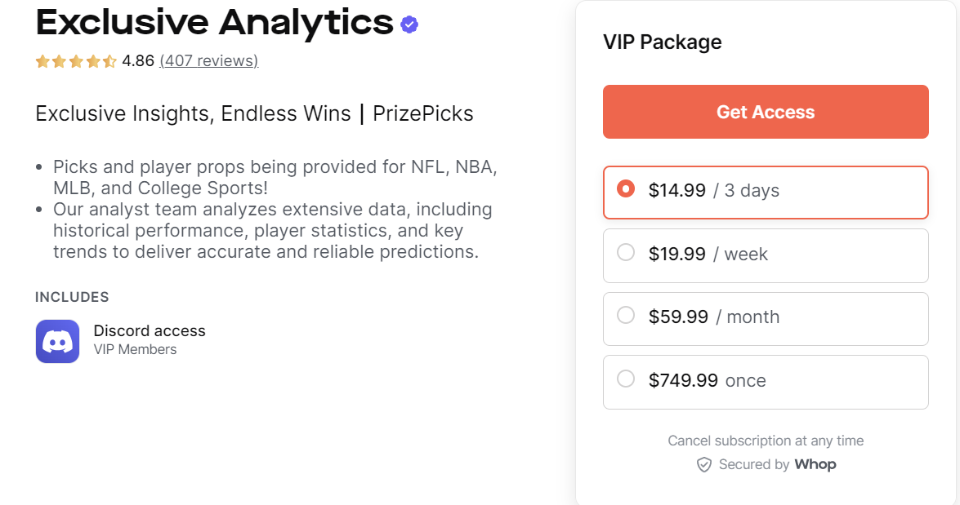The image size is (960, 505).
Task: Click the Whop wordmark at the bottom
Action: (x=815, y=464)
